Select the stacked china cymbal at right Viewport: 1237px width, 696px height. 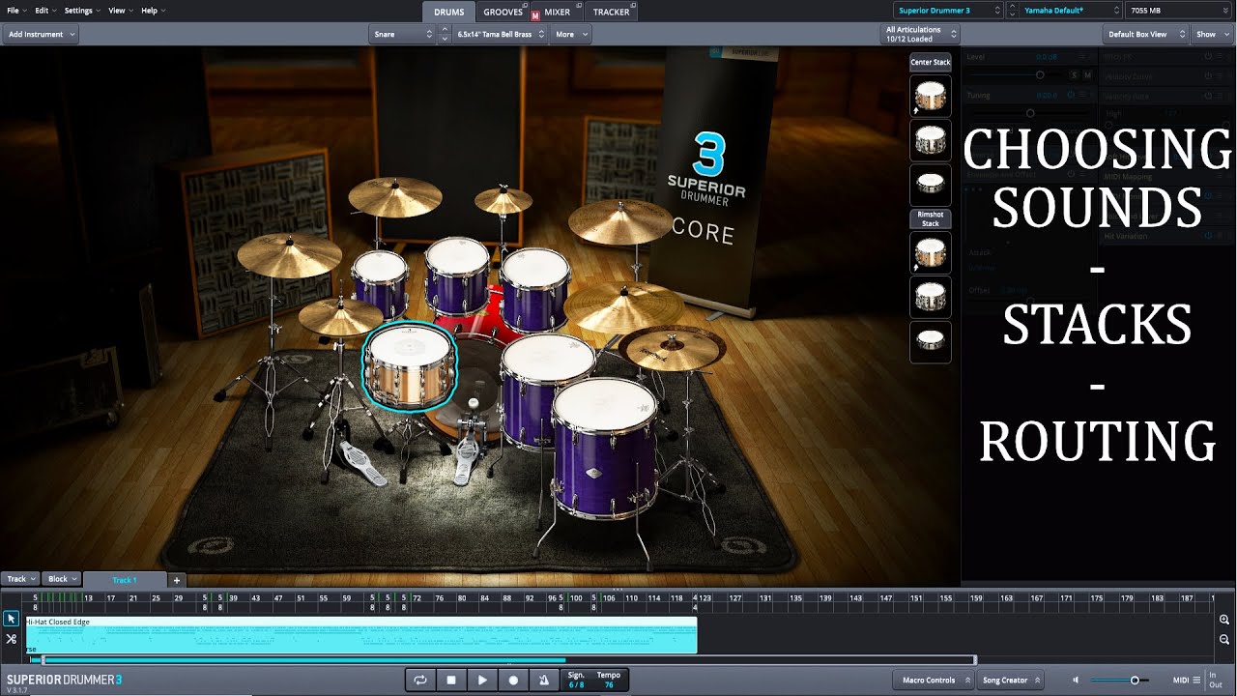click(x=673, y=348)
